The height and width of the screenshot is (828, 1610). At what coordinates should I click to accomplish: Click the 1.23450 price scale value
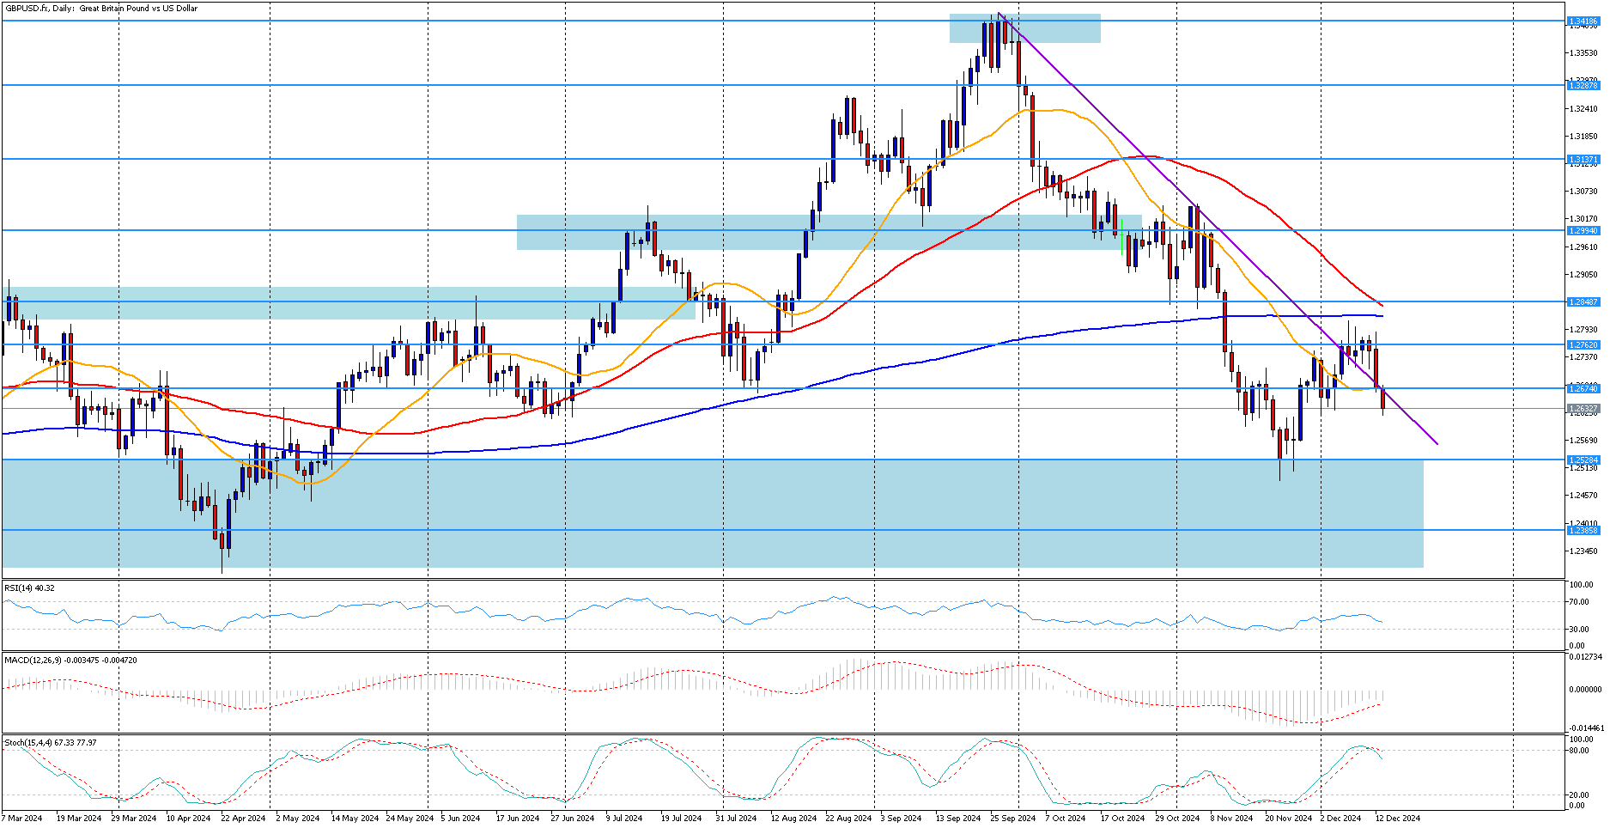click(1583, 551)
